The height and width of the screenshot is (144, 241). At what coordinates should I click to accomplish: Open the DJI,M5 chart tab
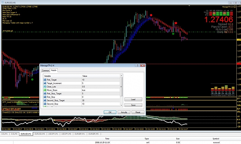click(x=14, y=134)
